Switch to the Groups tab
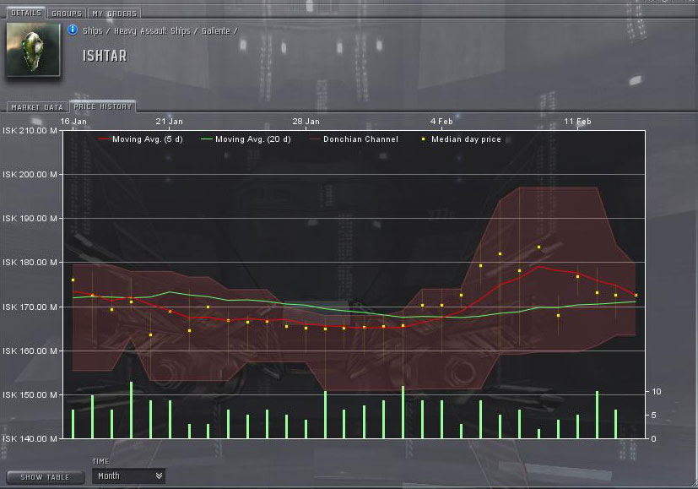Viewport: 698px width, 489px height. (x=67, y=14)
